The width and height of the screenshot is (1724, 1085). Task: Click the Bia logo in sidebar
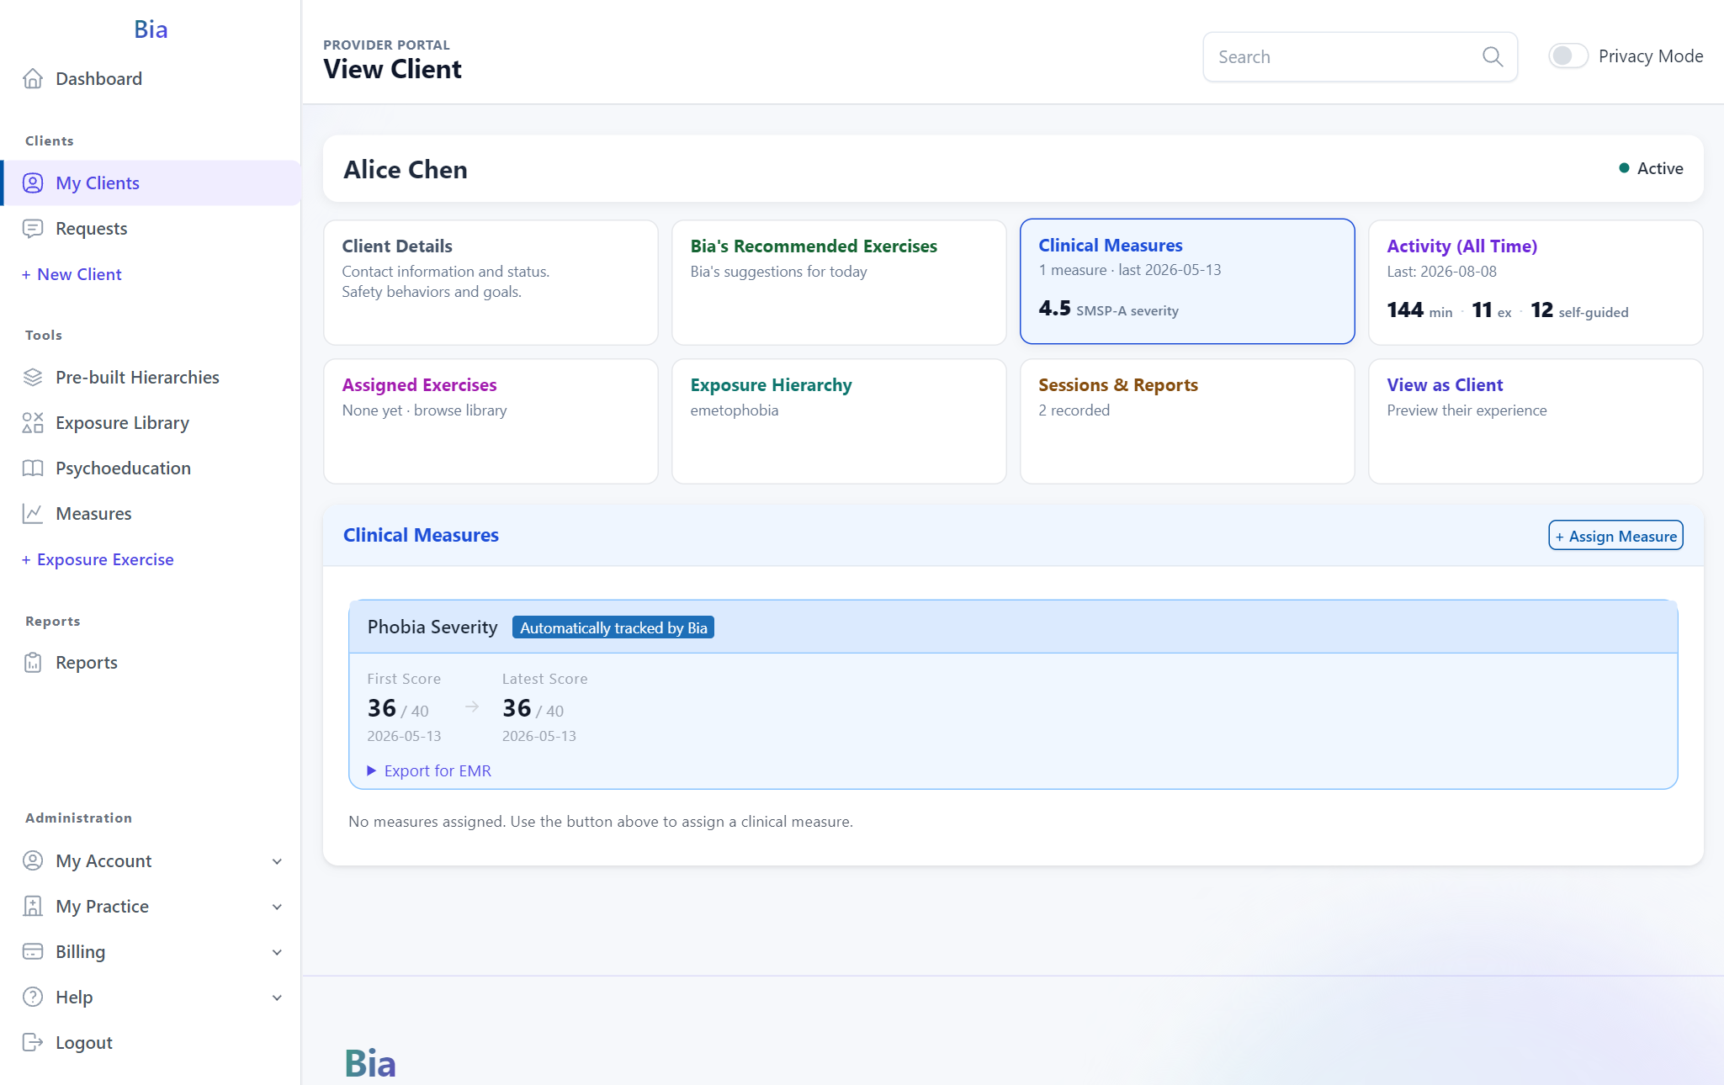click(x=151, y=29)
